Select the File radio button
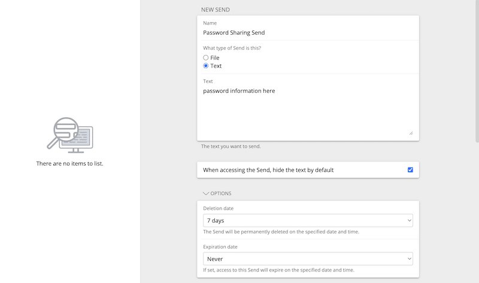The width and height of the screenshot is (479, 283). tap(206, 57)
